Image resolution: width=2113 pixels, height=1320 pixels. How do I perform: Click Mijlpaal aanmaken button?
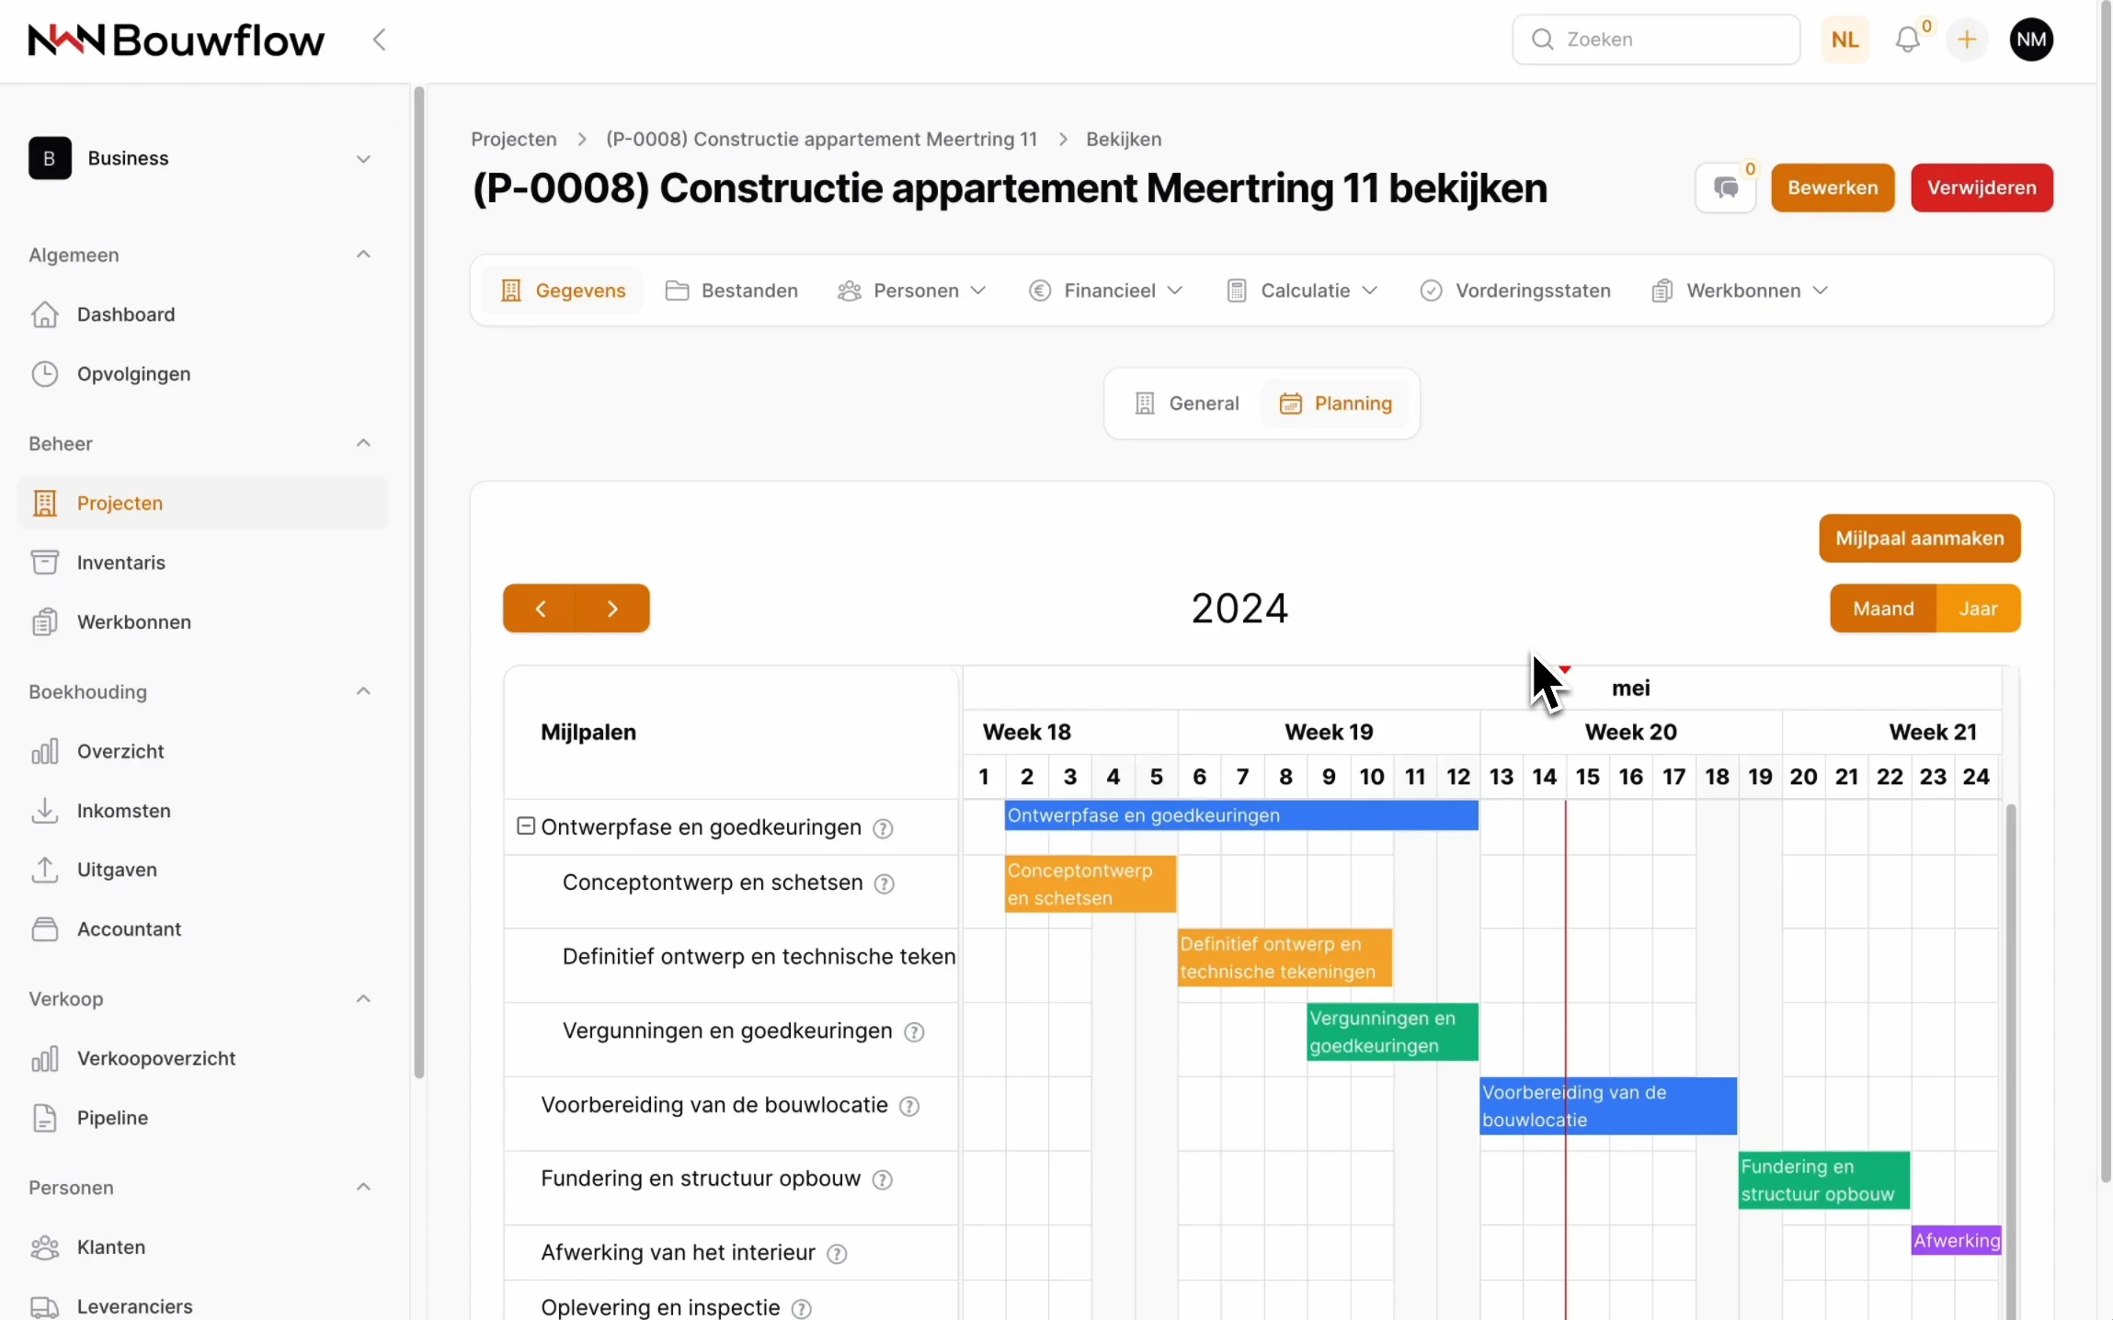(1920, 539)
